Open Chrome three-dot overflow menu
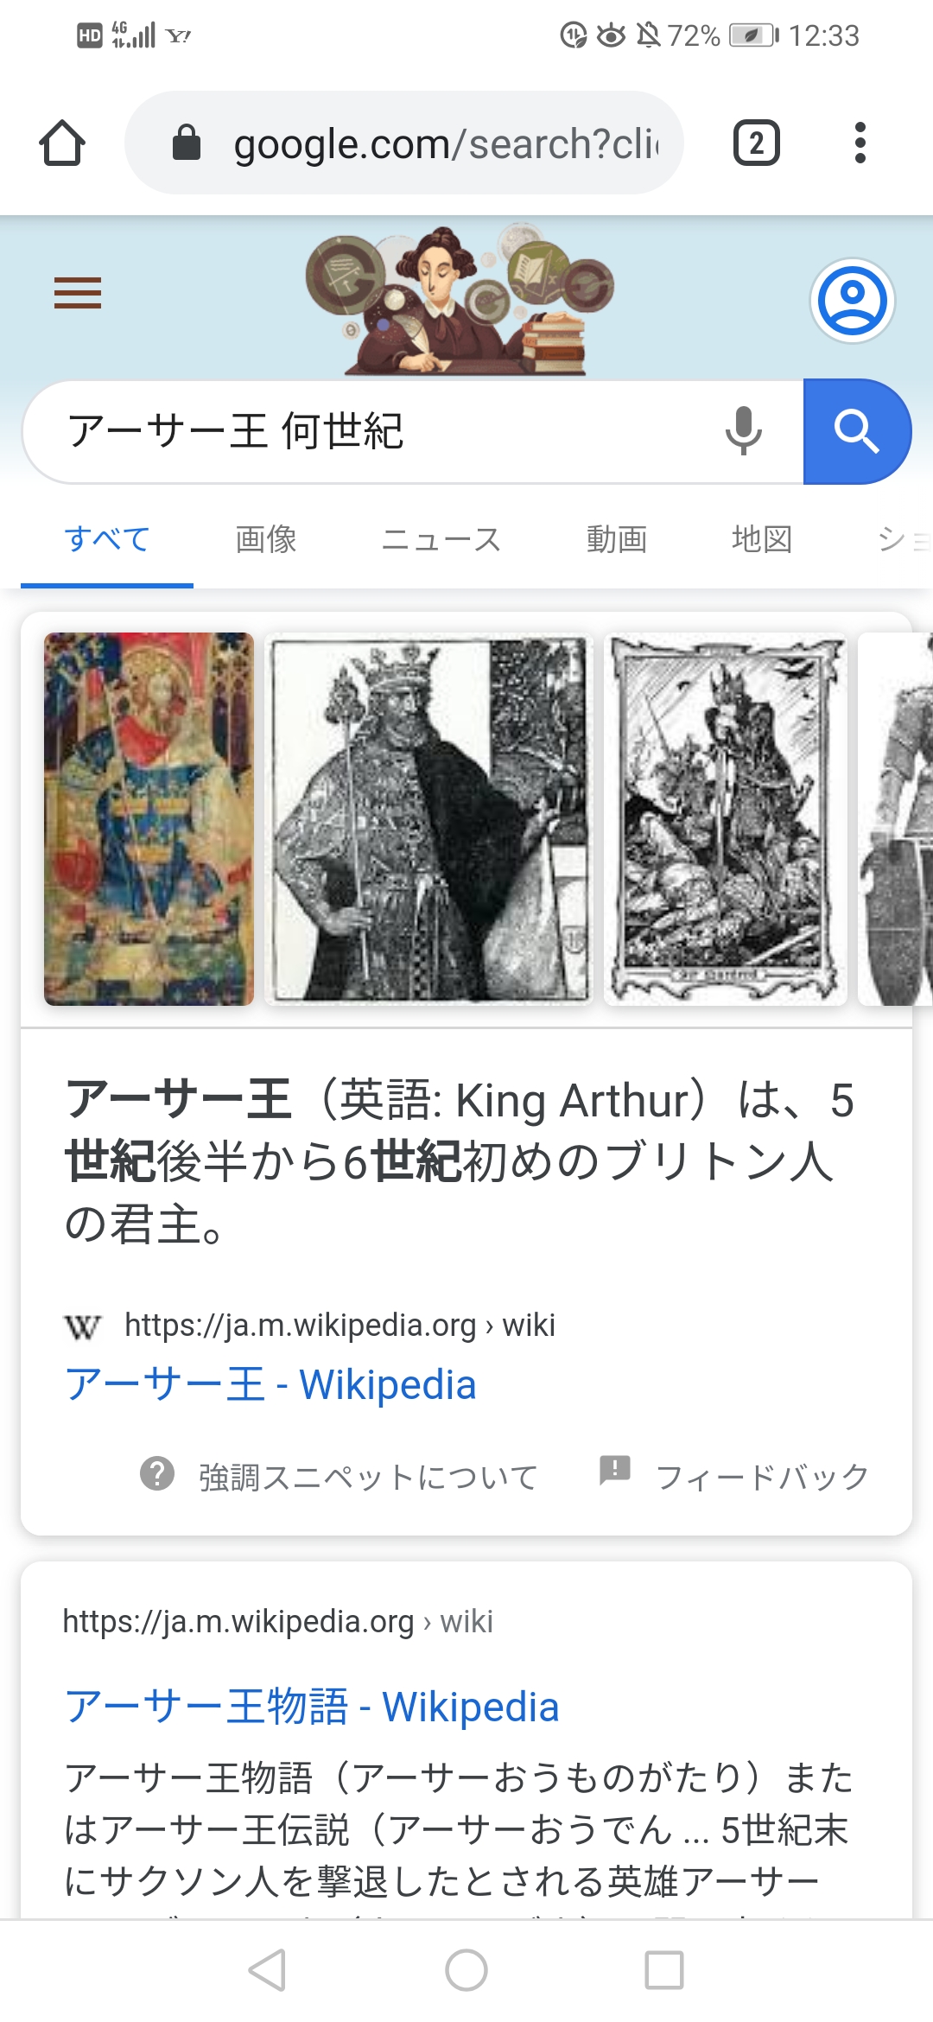The height and width of the screenshot is (2022, 933). click(x=860, y=143)
